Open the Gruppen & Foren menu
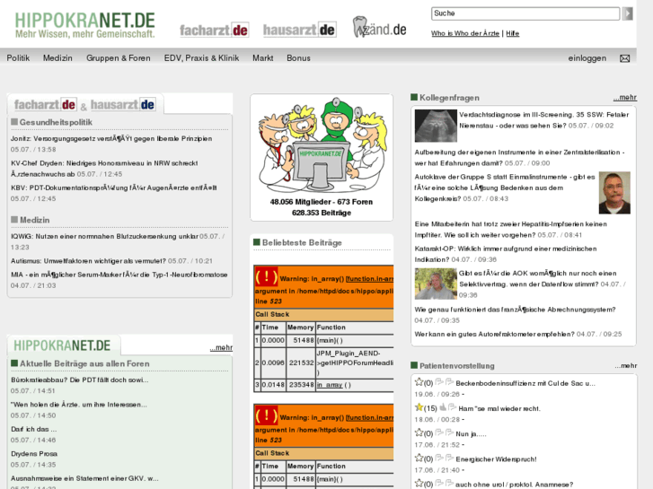This screenshot has width=653, height=489. point(119,57)
